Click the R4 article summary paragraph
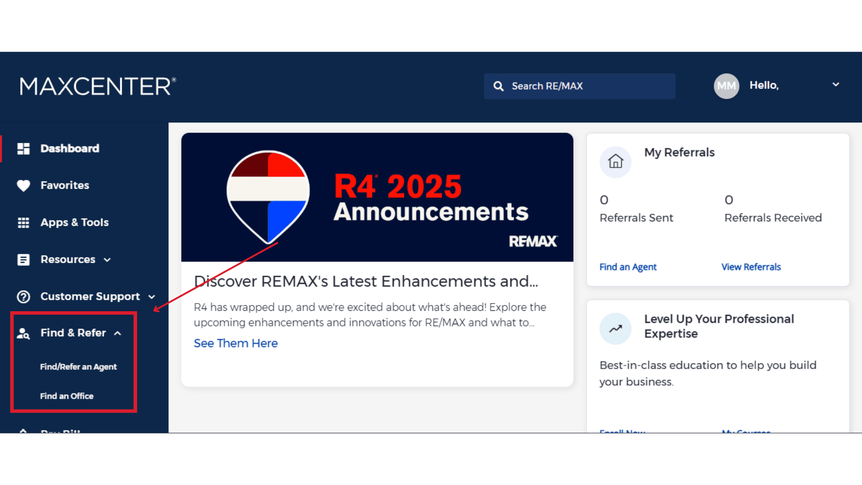Viewport: 862px width, 485px height. pos(370,315)
